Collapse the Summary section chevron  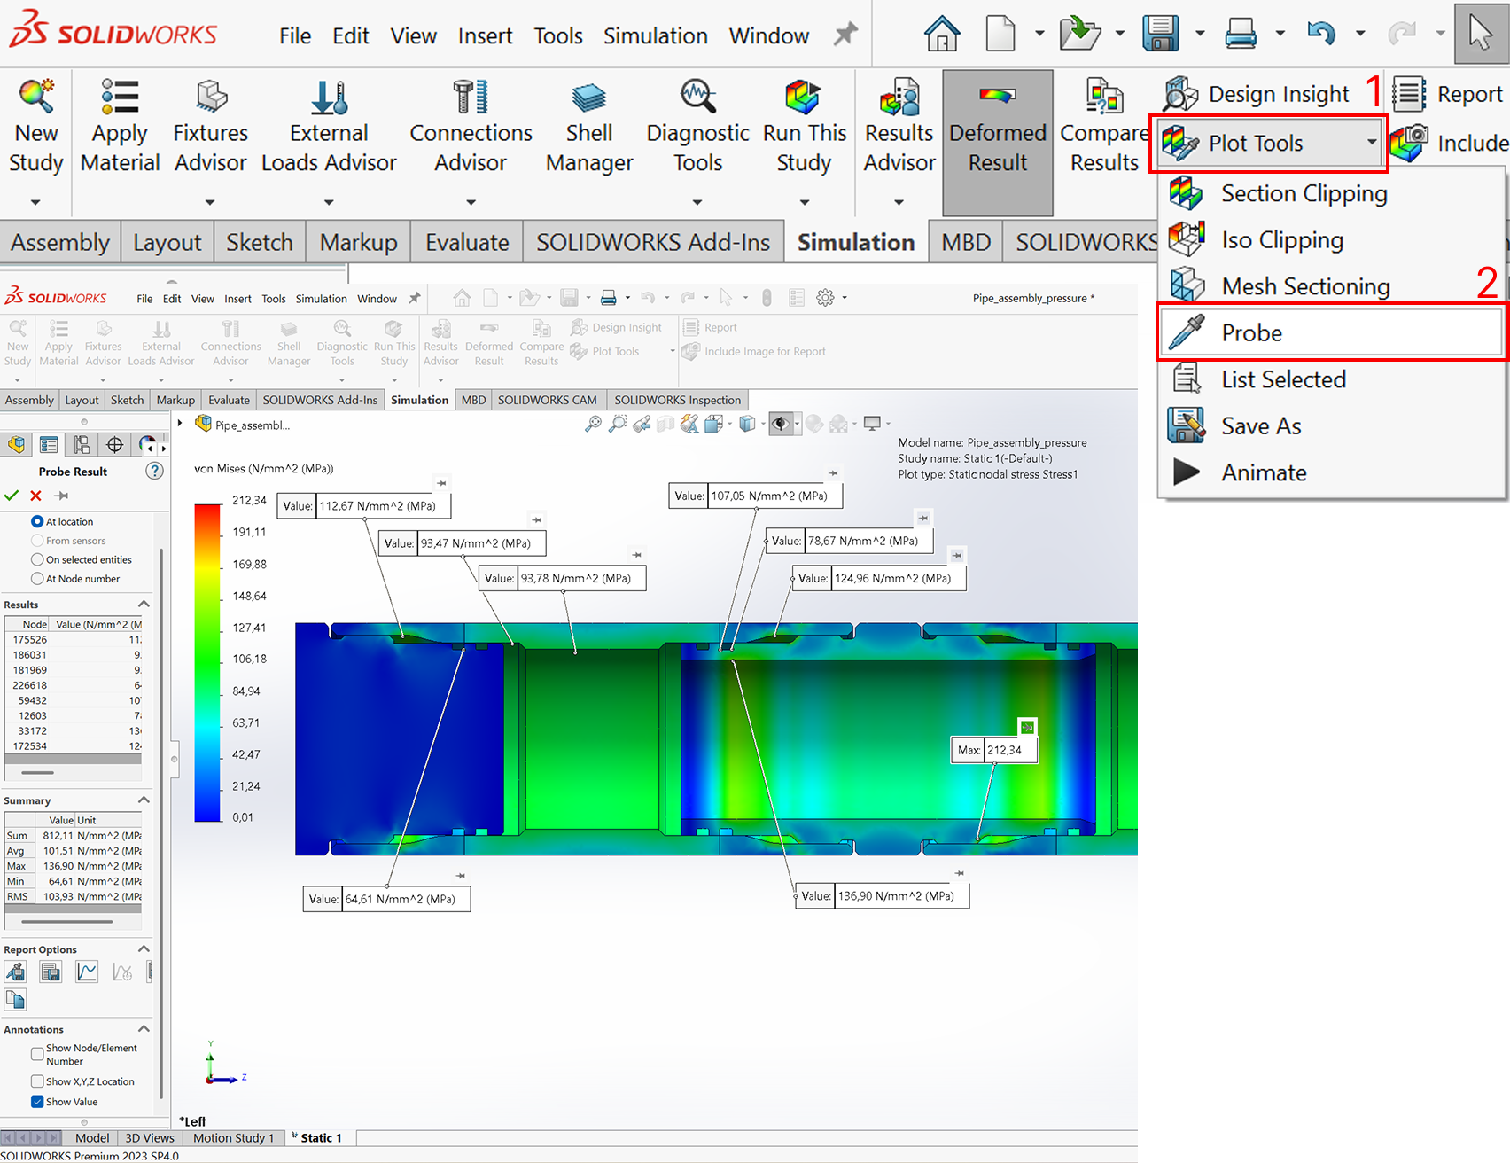coord(144,800)
